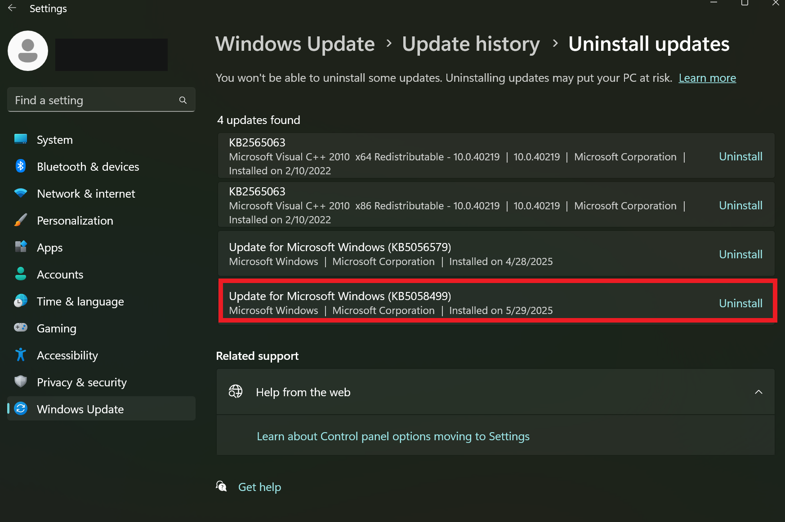Screen dimensions: 785x522
Task: Open Learn about Control panel options link
Action: 392,436
